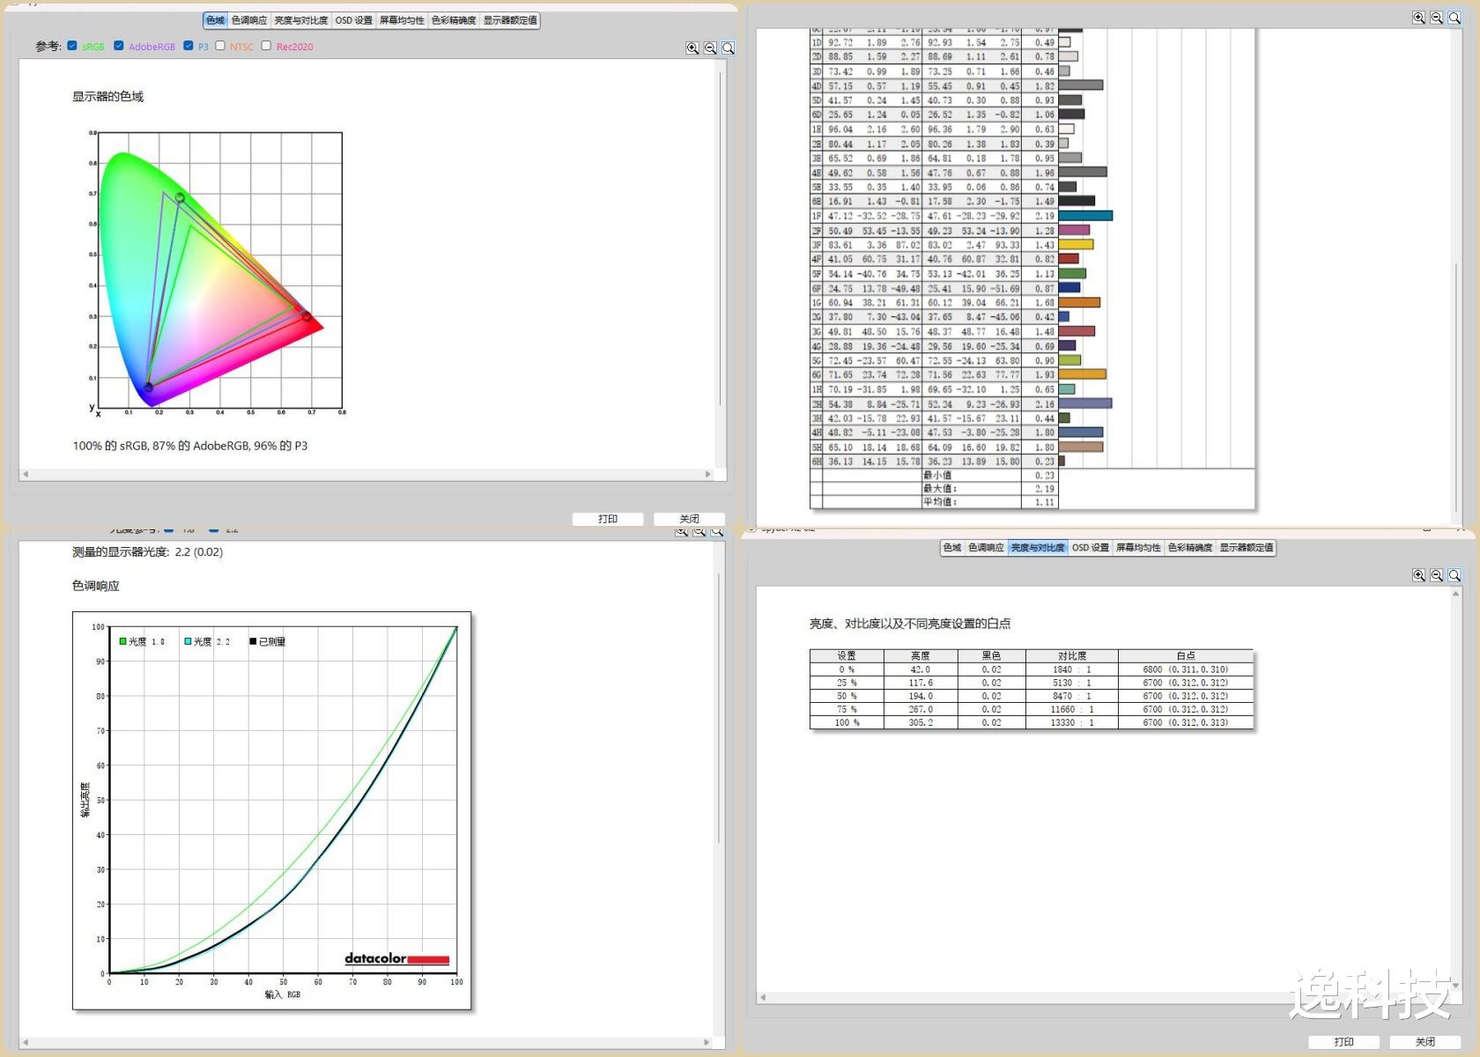1480x1057 pixels.
Task: Click left arrow of tone curve window scrollbar
Action: [26, 1042]
